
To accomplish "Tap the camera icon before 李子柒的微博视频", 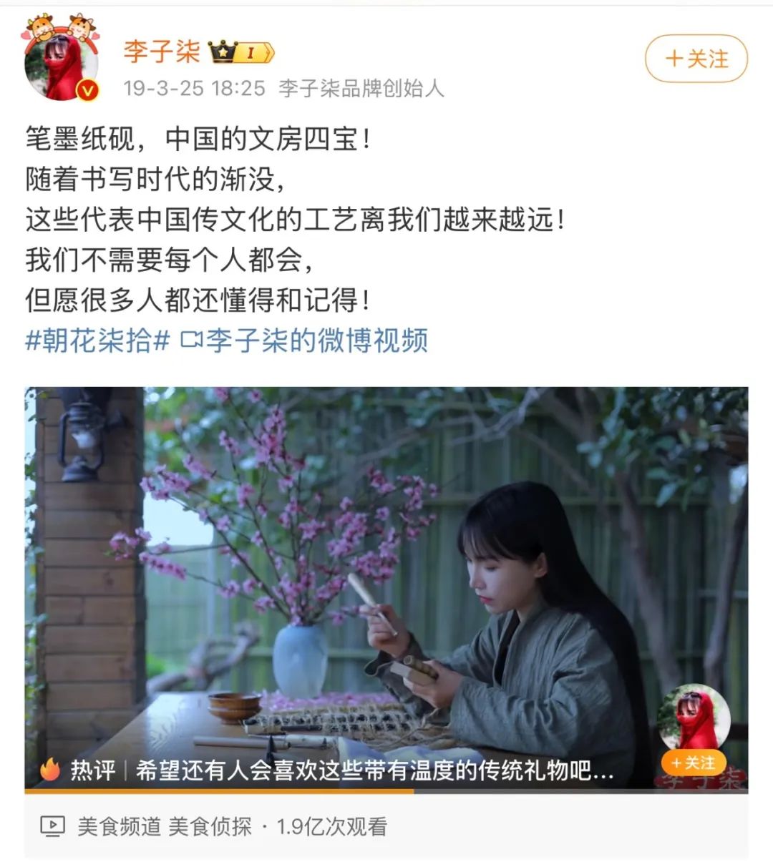I will (190, 340).
